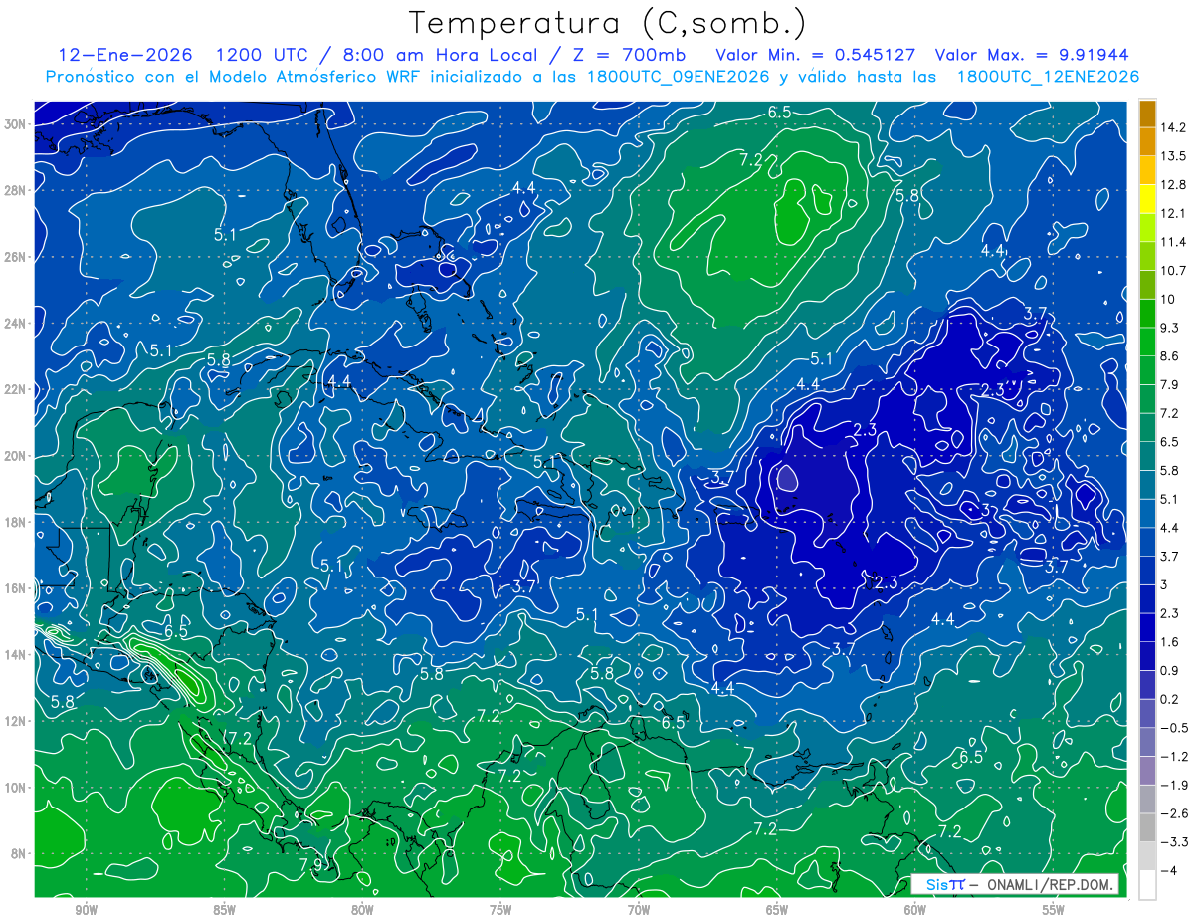This screenshot has width=1194, height=923.
Task: Click the "Temperatura (C,somb.)" chart title
Action: pos(608,23)
